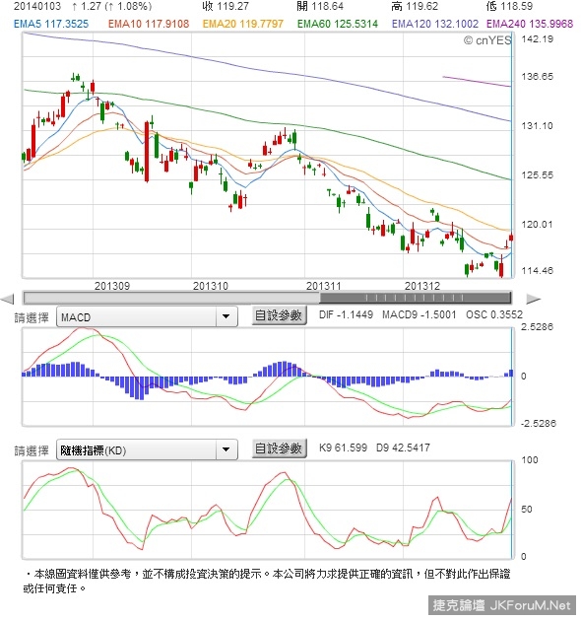Viewport: 581px width, 620px height.
Task: Click the cnYES copyright watermark
Action: [487, 40]
